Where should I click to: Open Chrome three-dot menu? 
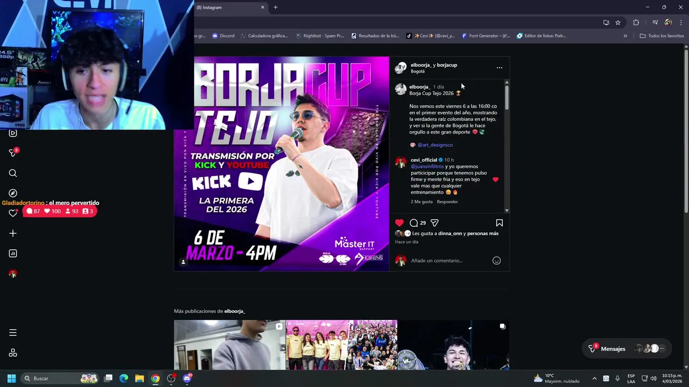coord(681,23)
